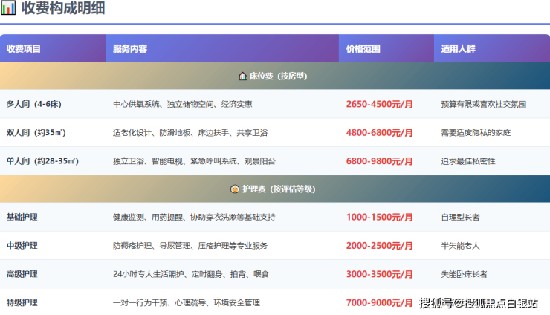Click the face emoji icon before 护理费
Screen dimensions: 550x315
[235, 189]
